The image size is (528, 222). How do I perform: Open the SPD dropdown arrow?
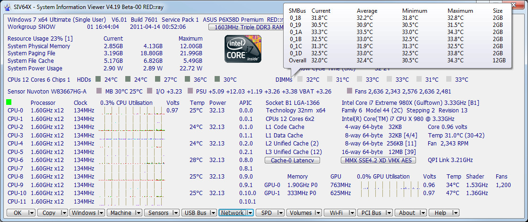coord(281,213)
